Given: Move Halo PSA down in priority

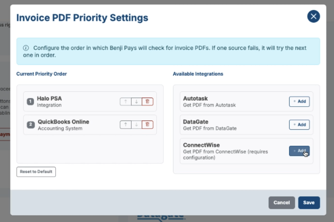Looking at the screenshot, I should point(136,102).
